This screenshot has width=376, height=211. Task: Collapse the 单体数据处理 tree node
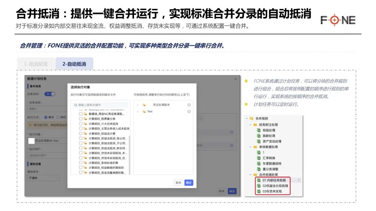250,146
